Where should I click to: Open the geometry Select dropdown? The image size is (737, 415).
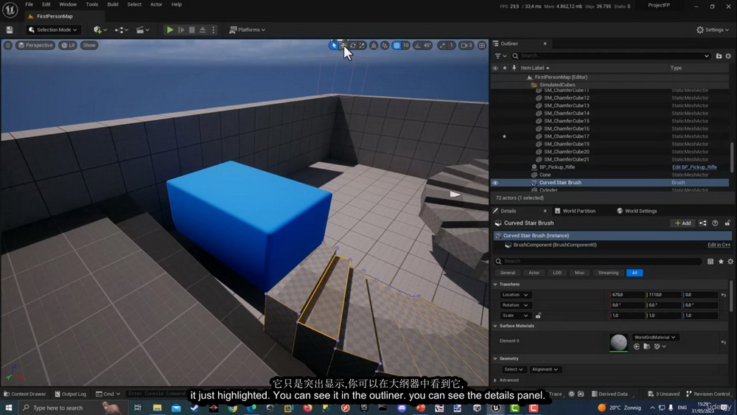point(513,369)
